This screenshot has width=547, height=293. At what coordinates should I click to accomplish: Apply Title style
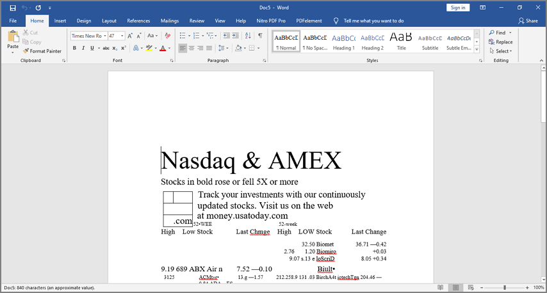[401, 42]
